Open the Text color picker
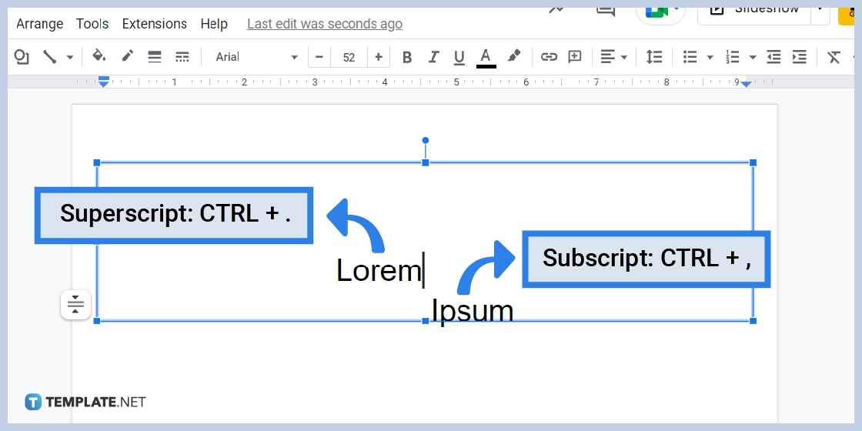 (486, 57)
